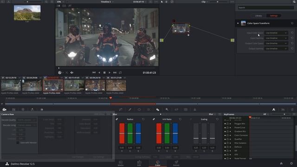Toggle lock for Color Corrector keyframe track
This screenshot has width=297, height=167.
(x=227, y=135)
